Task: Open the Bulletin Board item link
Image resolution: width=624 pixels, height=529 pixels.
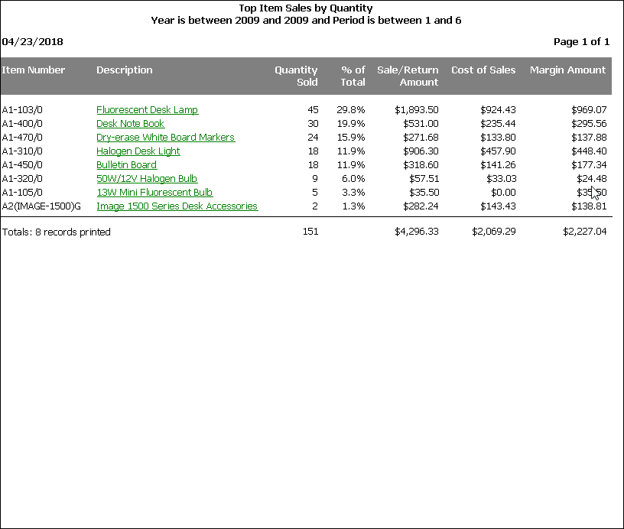Action: click(126, 165)
